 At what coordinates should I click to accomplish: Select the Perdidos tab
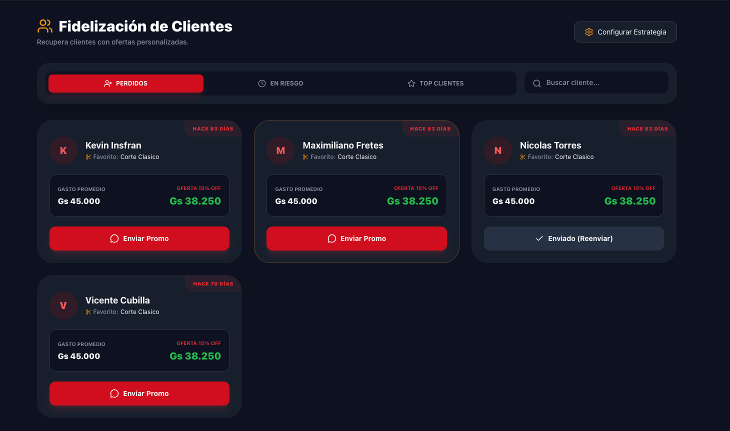(x=126, y=83)
